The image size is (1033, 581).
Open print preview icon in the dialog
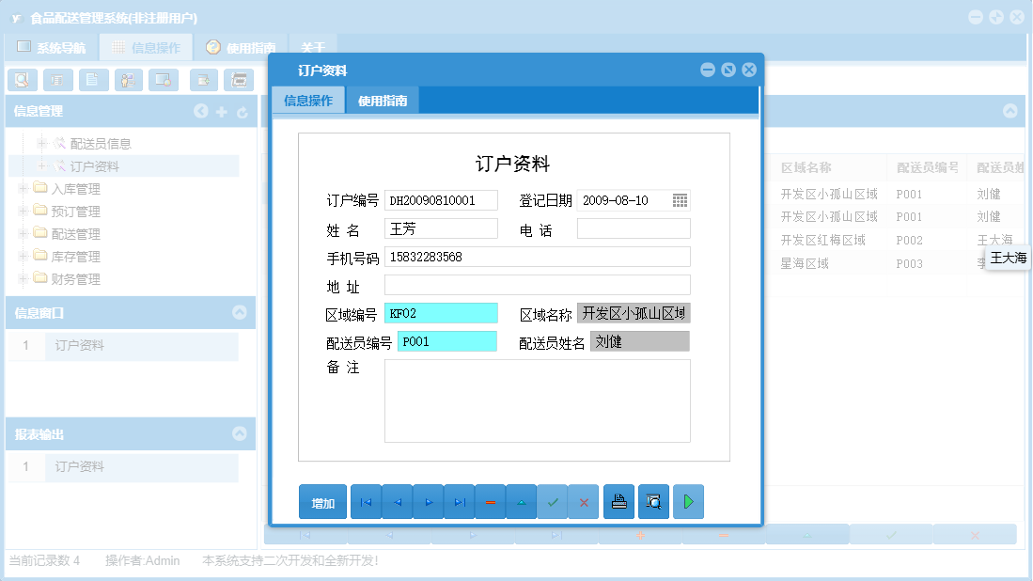tap(652, 501)
